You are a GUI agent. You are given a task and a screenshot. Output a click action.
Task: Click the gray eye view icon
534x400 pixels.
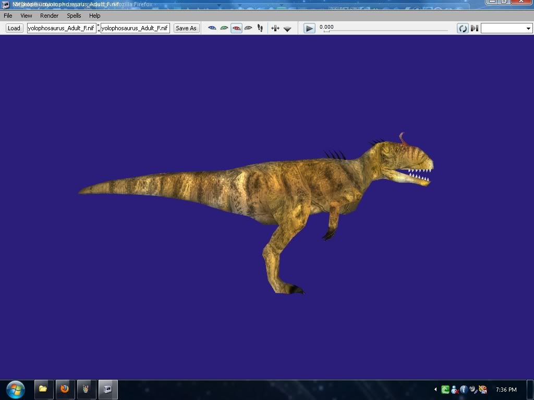pos(248,28)
